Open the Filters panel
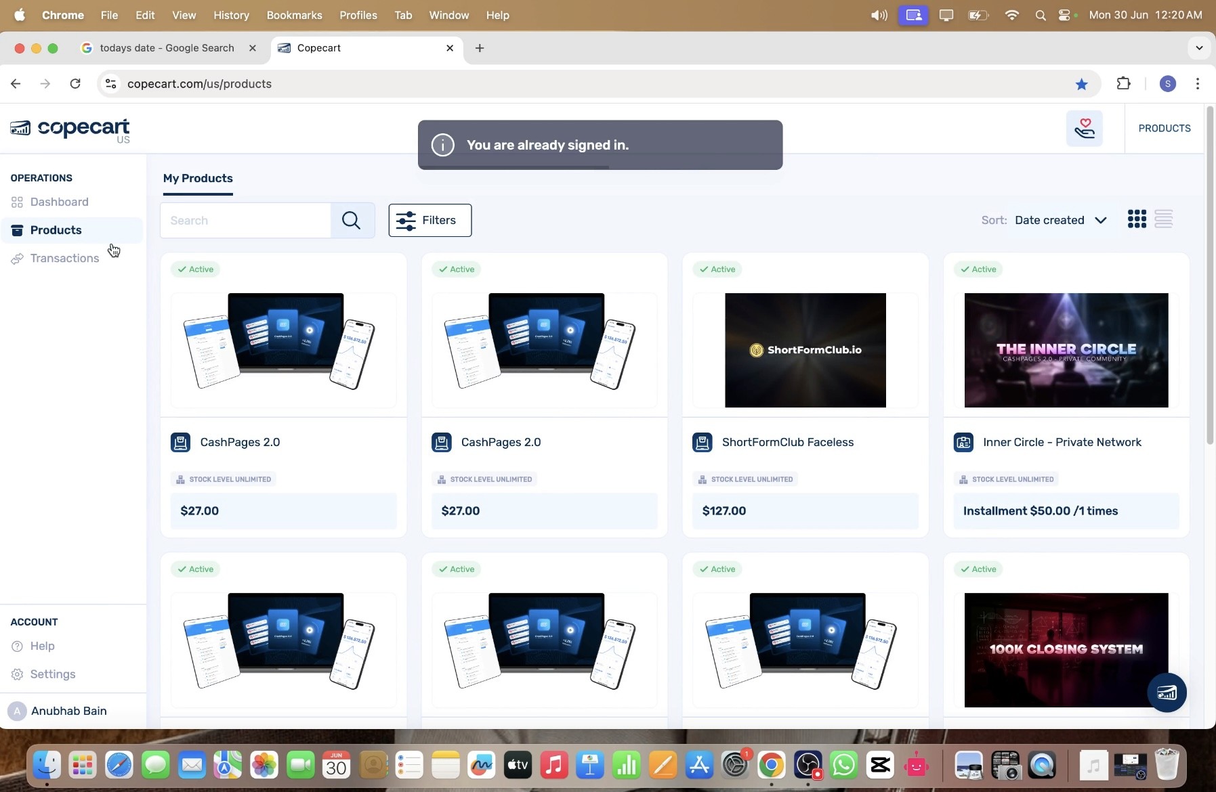 point(430,221)
